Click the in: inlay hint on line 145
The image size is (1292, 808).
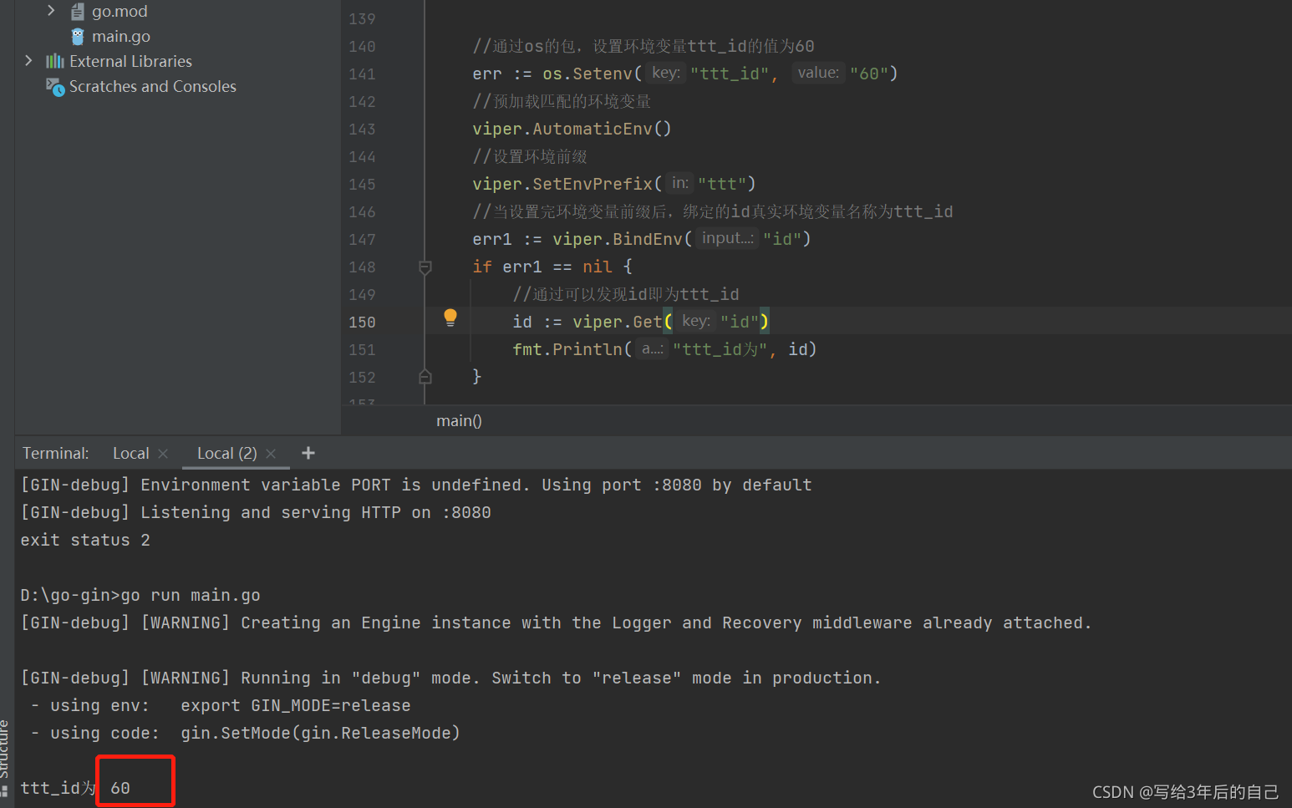click(679, 183)
